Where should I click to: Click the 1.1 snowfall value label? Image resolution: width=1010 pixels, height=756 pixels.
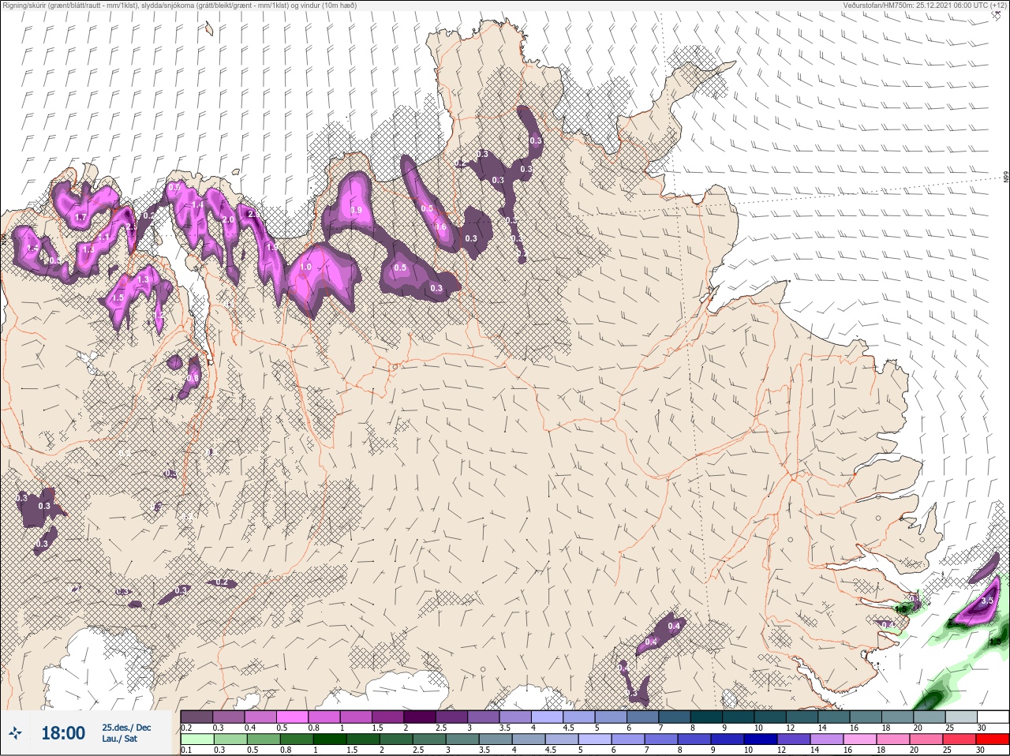(x=104, y=237)
